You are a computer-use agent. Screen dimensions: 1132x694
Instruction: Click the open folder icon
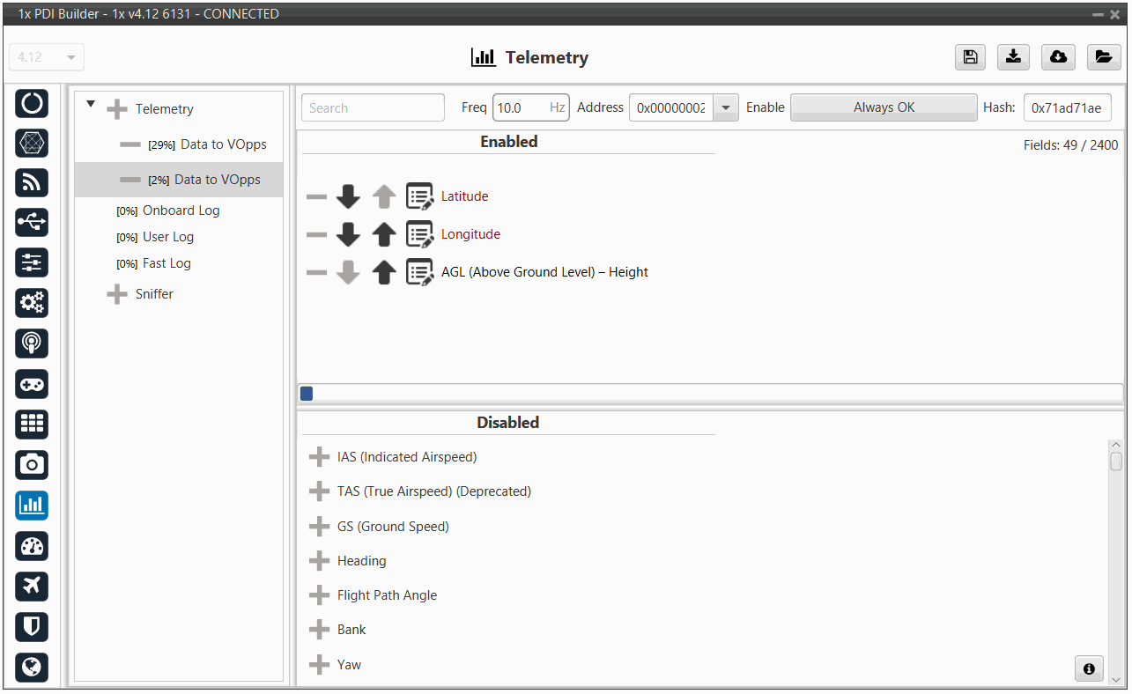[x=1103, y=57]
